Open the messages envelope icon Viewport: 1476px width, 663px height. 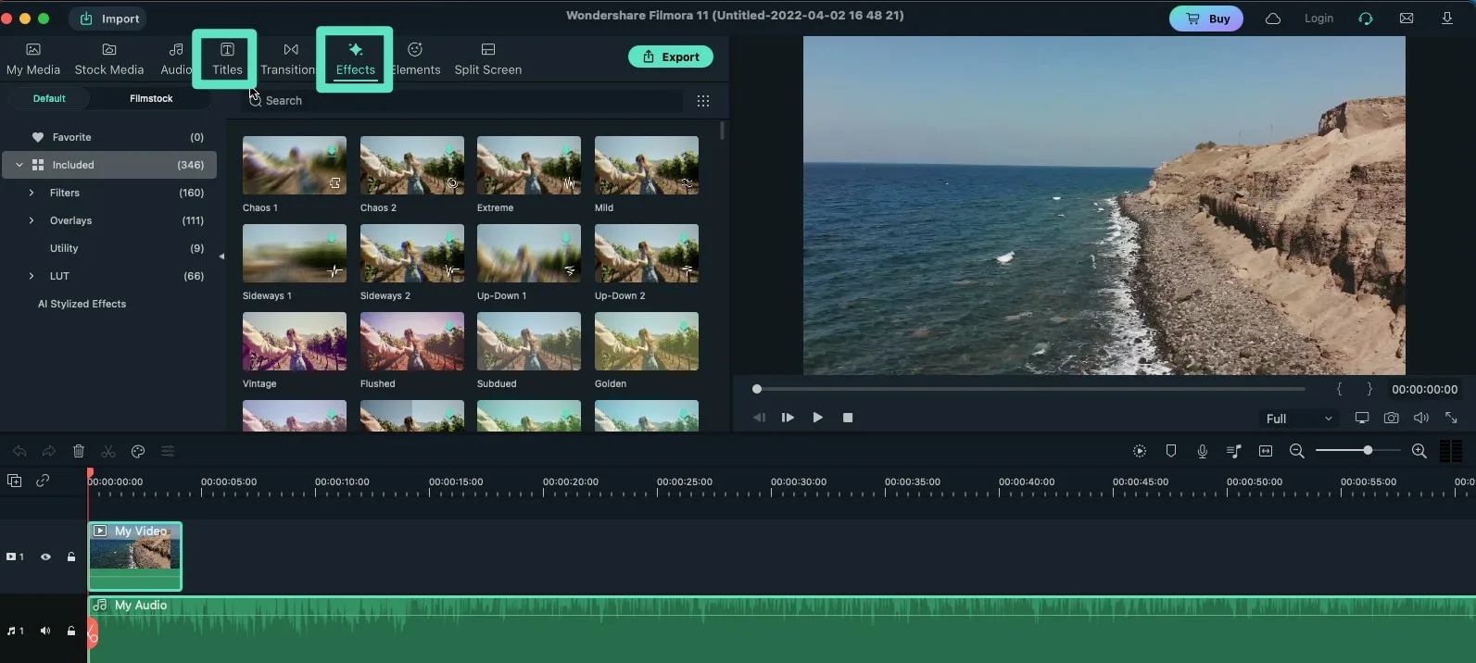coord(1407,19)
